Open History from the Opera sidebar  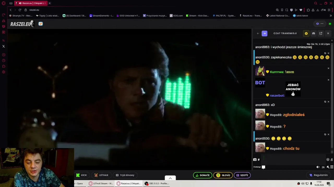point(4,61)
